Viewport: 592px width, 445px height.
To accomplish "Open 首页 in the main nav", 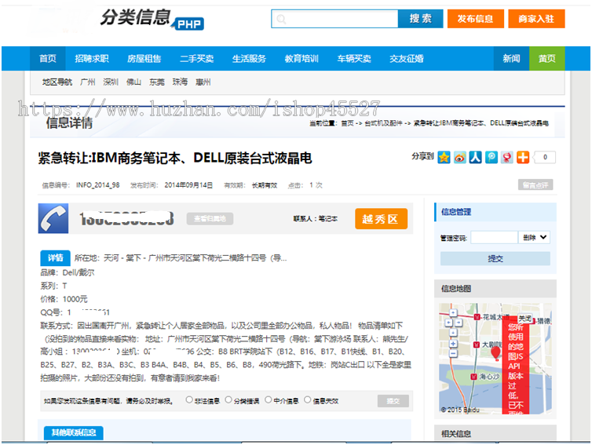I will click(48, 59).
